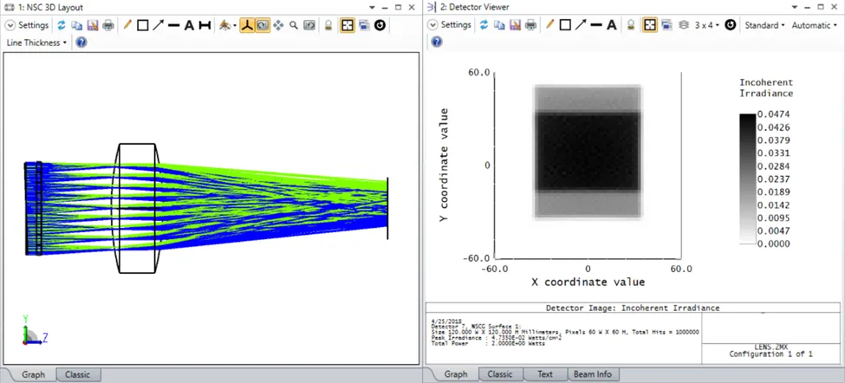
Task: Click the zoom magnifier icon in 3D Layout
Action: point(294,25)
